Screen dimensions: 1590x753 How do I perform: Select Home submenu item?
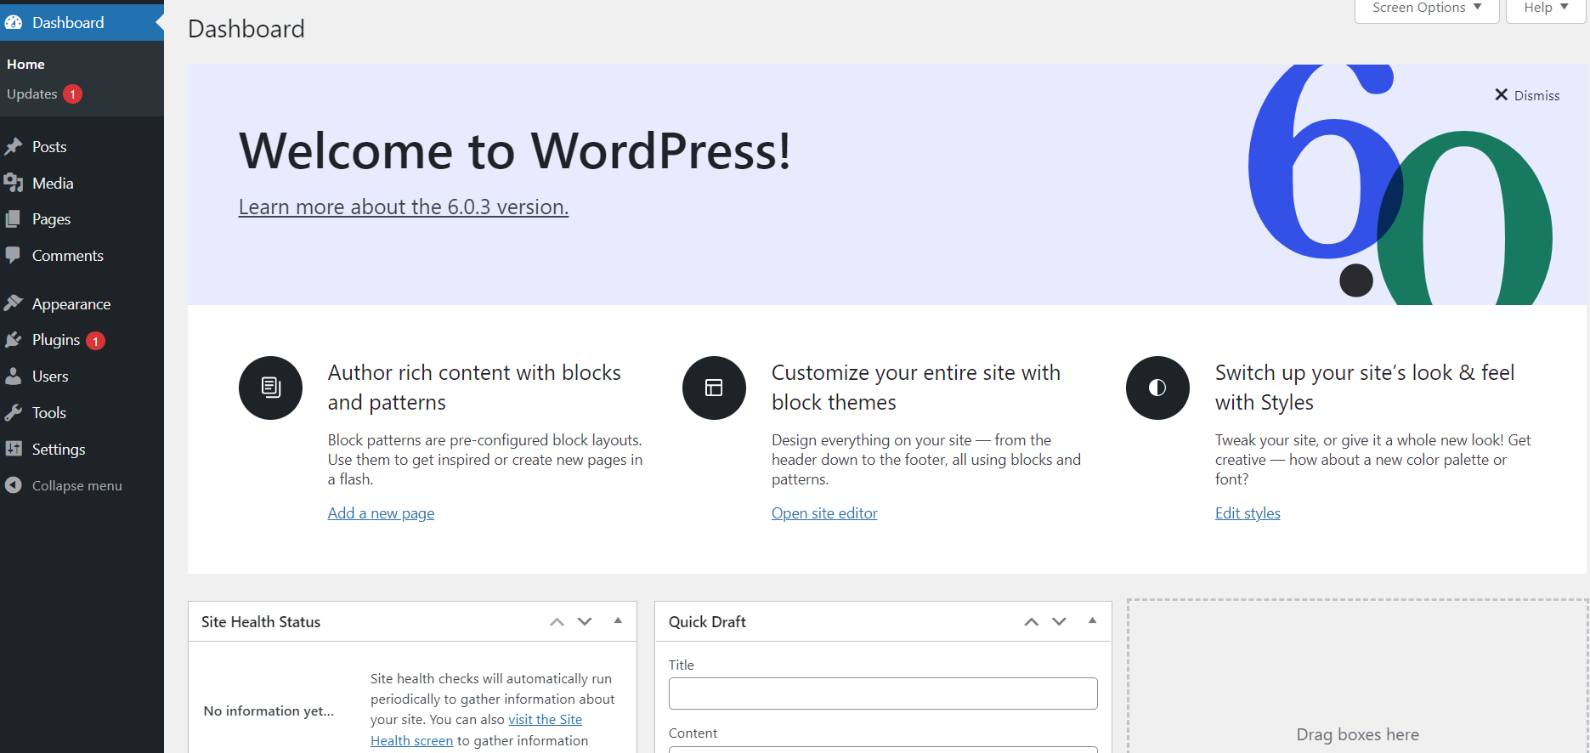pyautogui.click(x=25, y=65)
